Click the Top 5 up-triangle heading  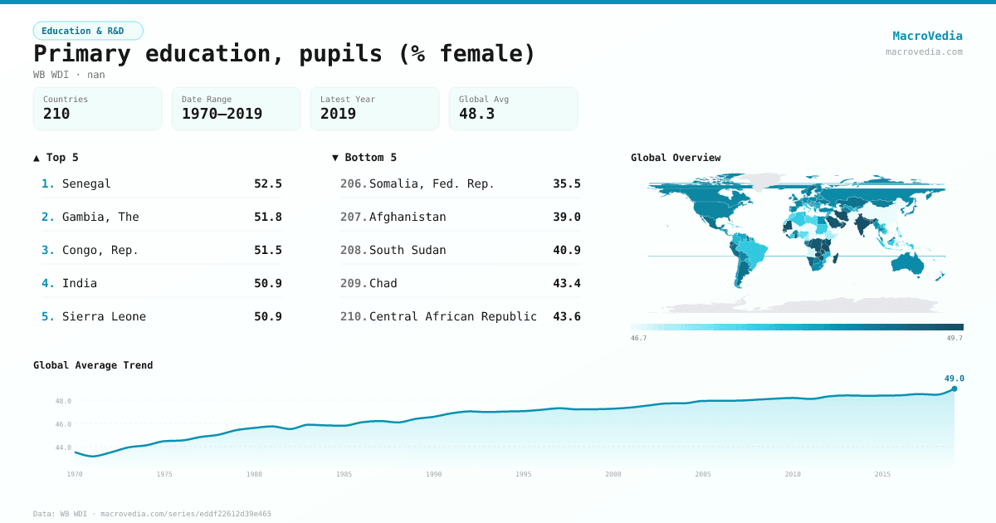pos(56,158)
